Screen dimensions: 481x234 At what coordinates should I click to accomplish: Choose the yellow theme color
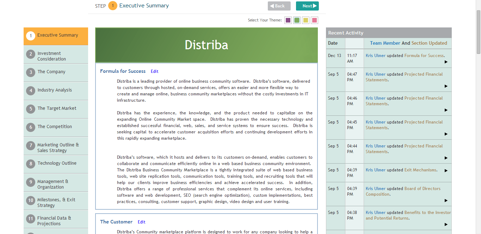tap(306, 20)
